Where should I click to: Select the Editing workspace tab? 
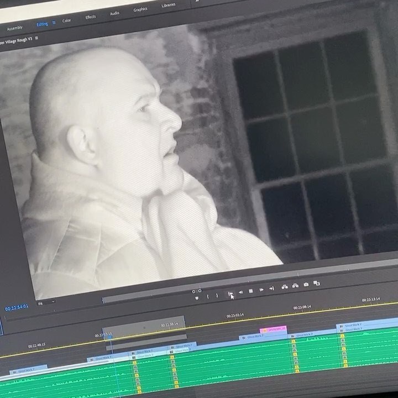[42, 24]
